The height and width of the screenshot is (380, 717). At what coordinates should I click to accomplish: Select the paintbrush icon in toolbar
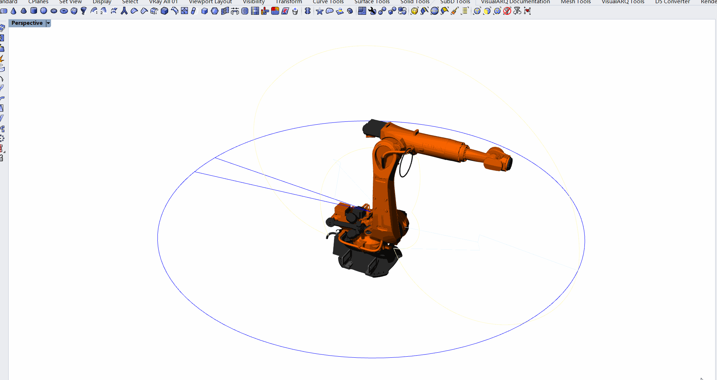454,11
